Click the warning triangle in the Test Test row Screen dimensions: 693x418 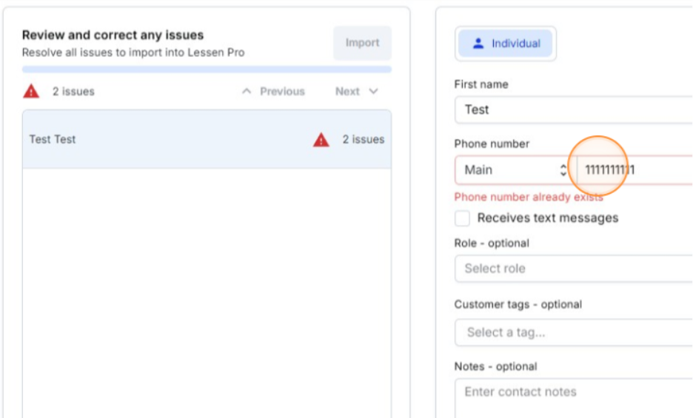point(321,139)
